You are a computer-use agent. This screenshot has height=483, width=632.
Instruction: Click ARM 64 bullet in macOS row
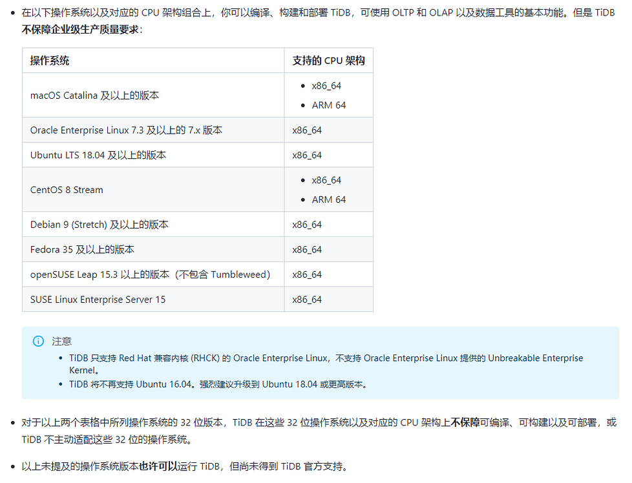pos(328,105)
